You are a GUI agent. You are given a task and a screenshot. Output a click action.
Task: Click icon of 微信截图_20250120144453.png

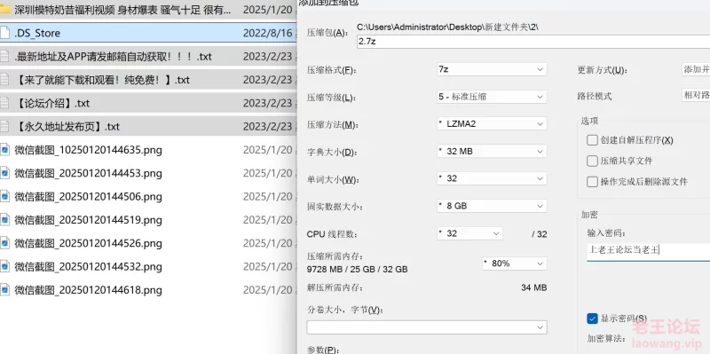pos(4,173)
